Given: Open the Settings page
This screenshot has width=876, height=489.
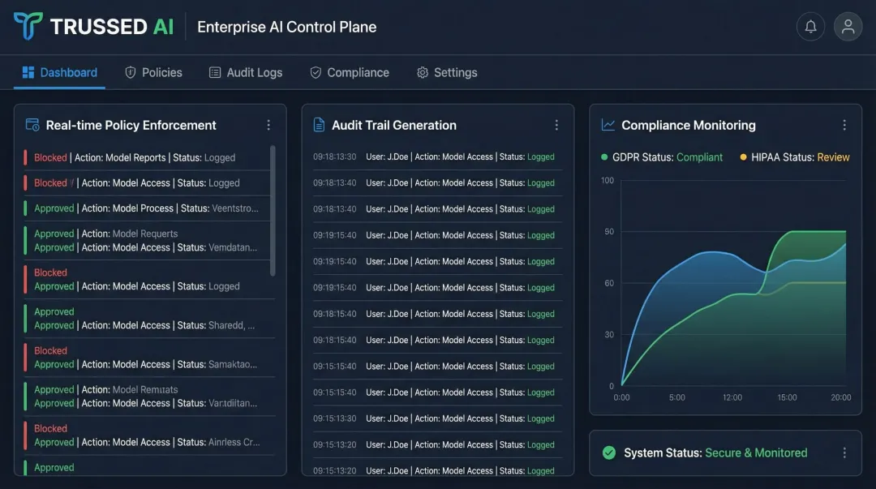Looking at the screenshot, I should click(x=447, y=72).
